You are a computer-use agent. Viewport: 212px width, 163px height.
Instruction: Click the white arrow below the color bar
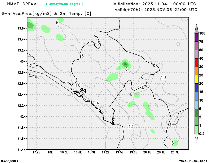tap(196, 138)
